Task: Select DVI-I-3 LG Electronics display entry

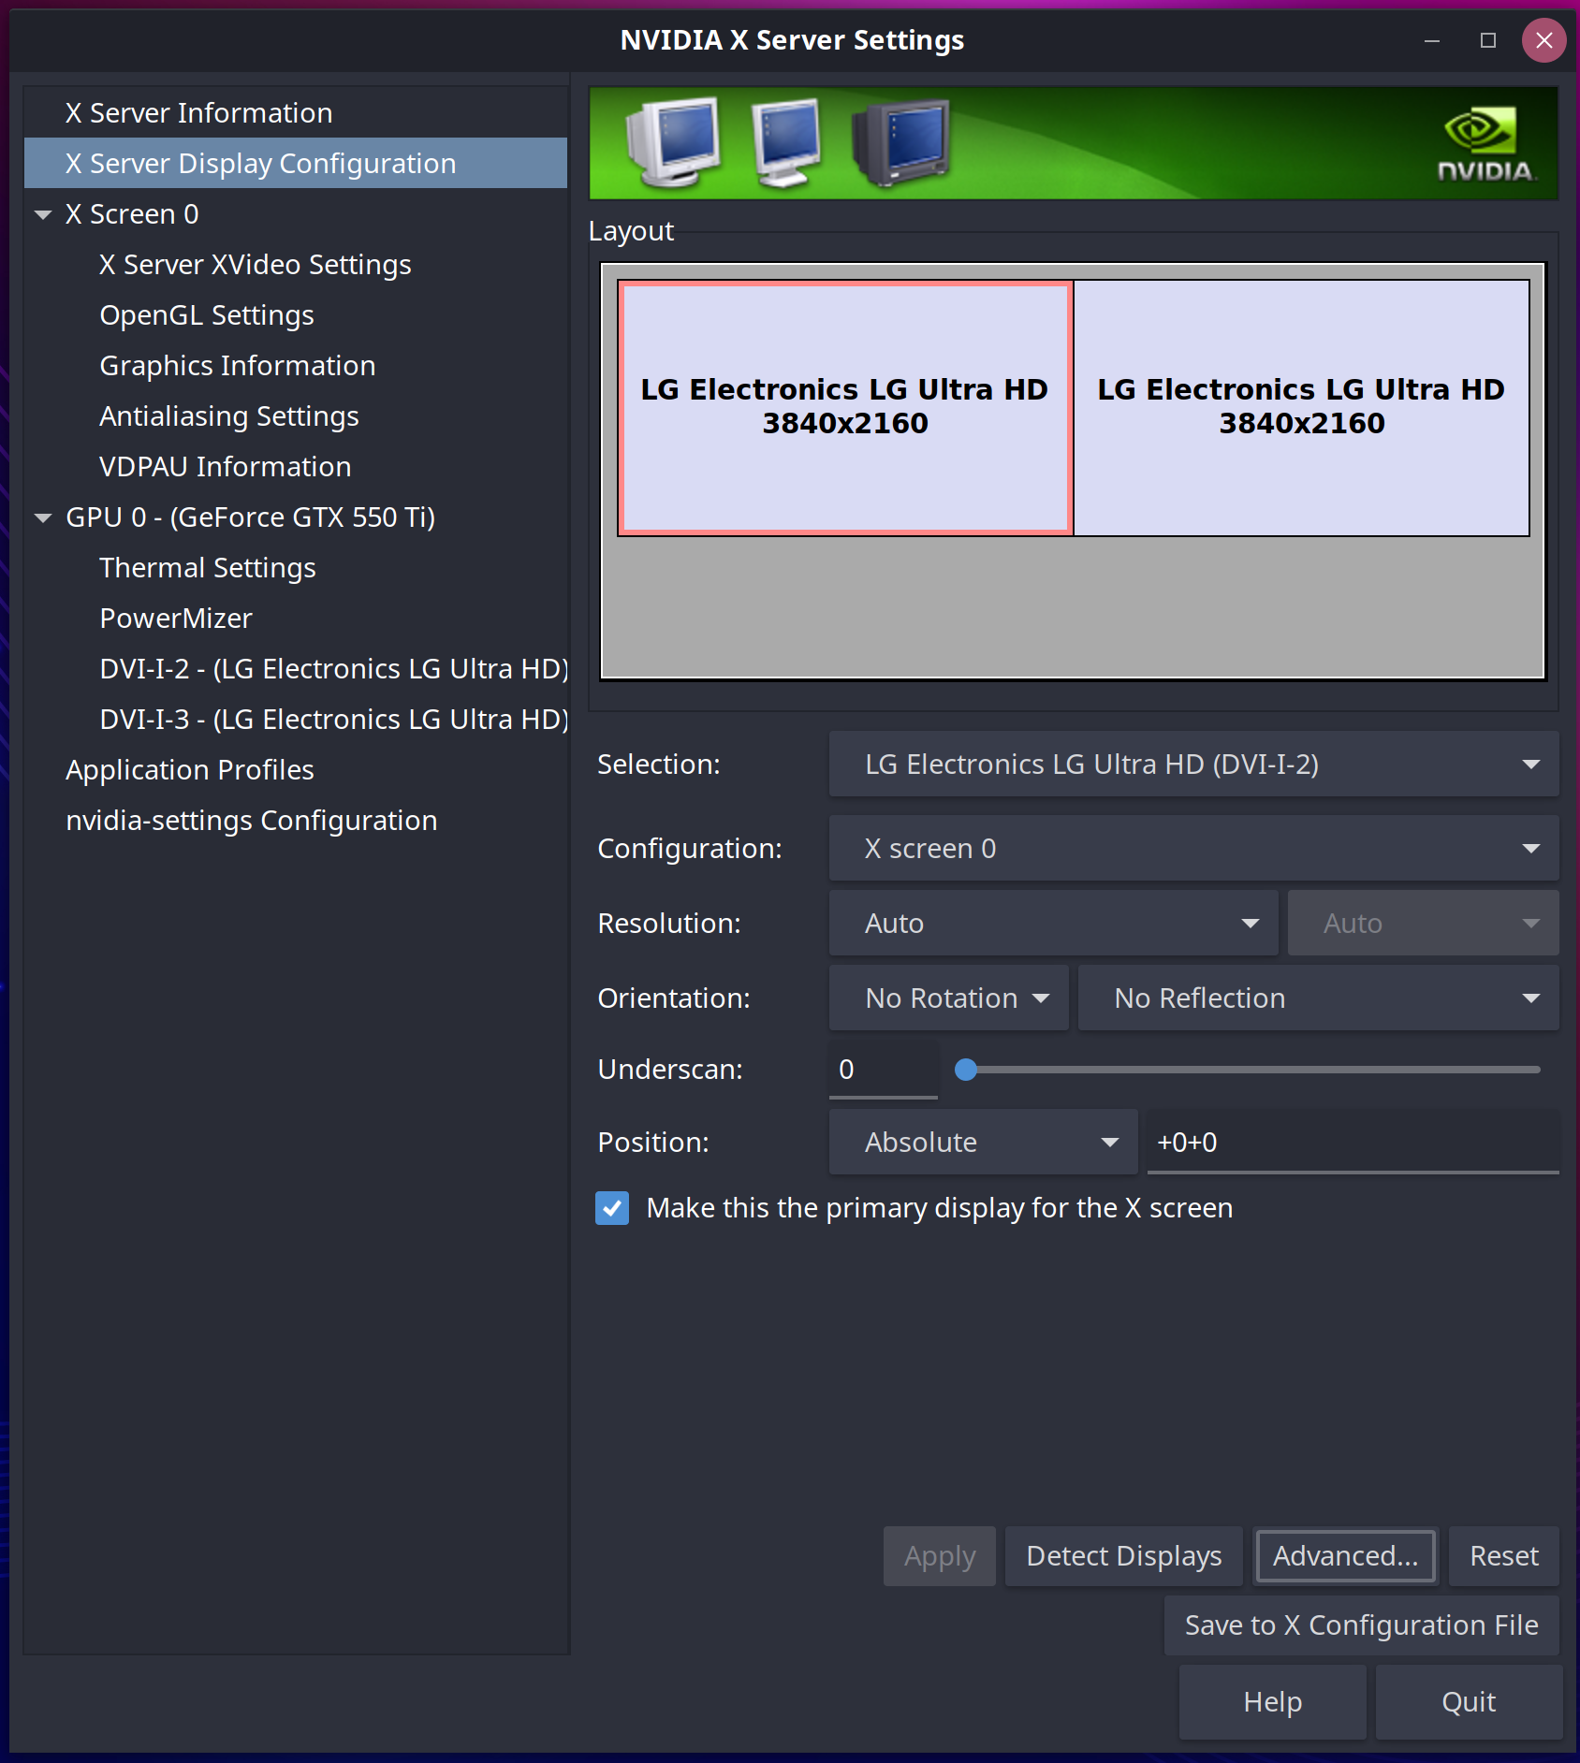Action: coord(333,719)
